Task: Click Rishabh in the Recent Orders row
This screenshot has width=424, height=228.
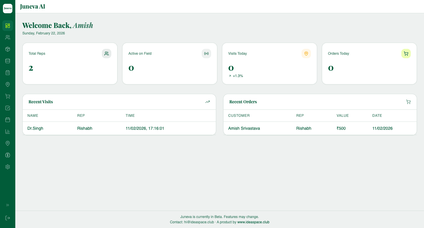Action: (x=304, y=128)
